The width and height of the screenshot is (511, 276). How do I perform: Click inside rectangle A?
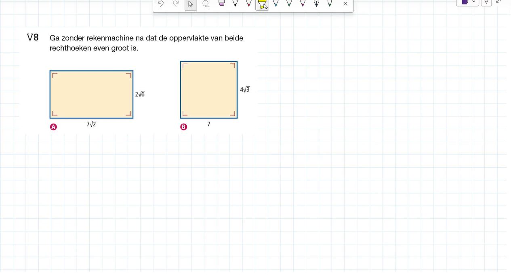[91, 95]
